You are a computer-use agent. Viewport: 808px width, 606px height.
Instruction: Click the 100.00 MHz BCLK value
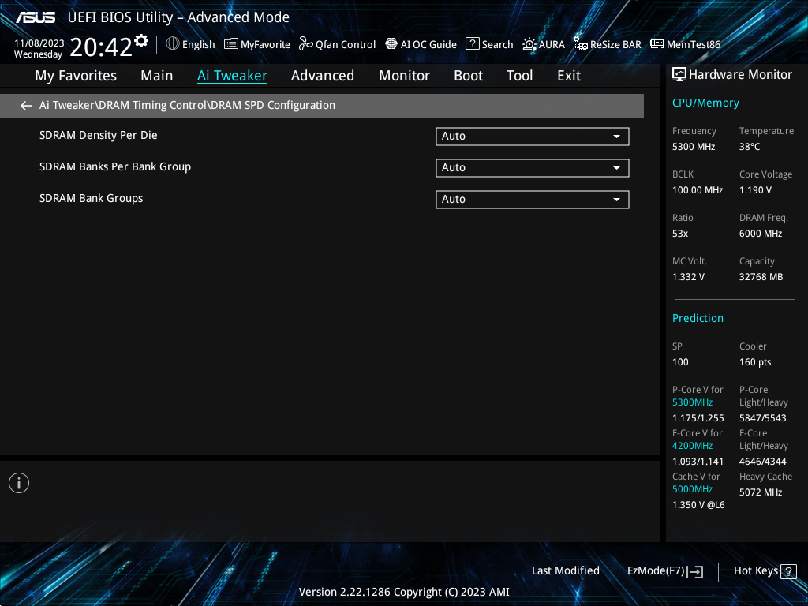point(698,190)
